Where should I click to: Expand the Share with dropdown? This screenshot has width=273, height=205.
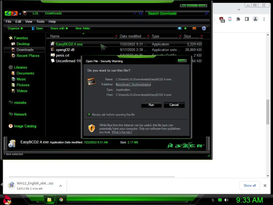(59, 28)
